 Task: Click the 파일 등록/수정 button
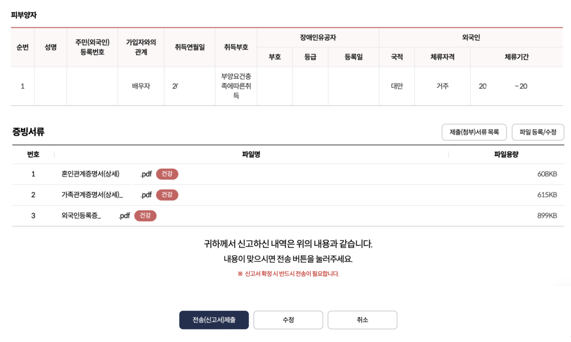[x=538, y=132]
